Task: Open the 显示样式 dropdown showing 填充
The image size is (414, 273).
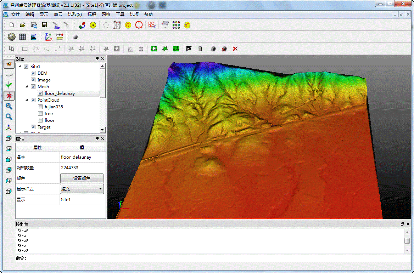Action: coord(82,189)
